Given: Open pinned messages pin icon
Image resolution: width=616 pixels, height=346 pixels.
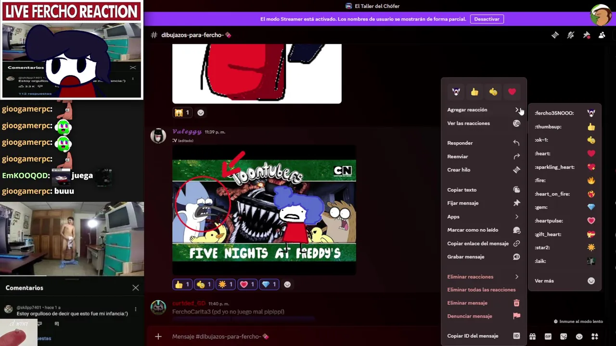Looking at the screenshot, I should click(x=586, y=35).
